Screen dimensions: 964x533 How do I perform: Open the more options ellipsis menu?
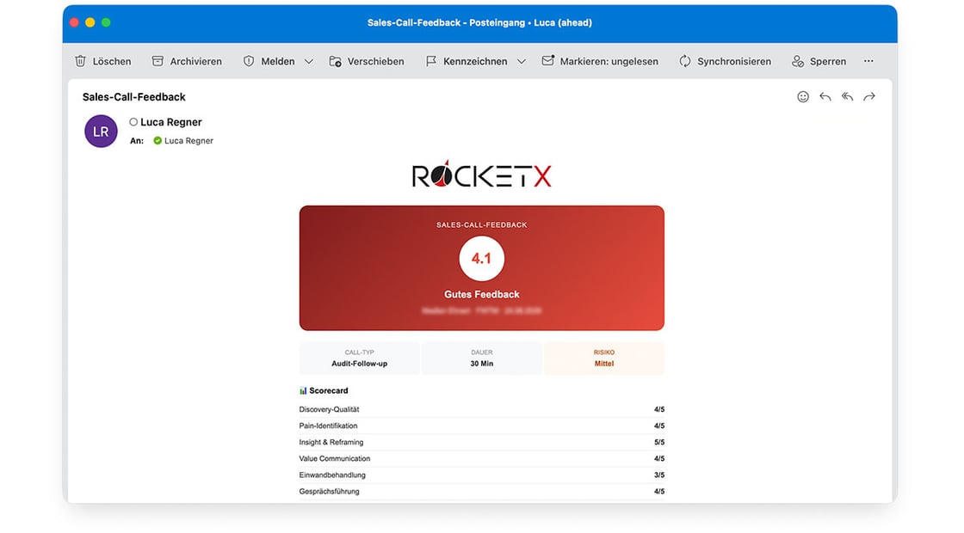(868, 61)
